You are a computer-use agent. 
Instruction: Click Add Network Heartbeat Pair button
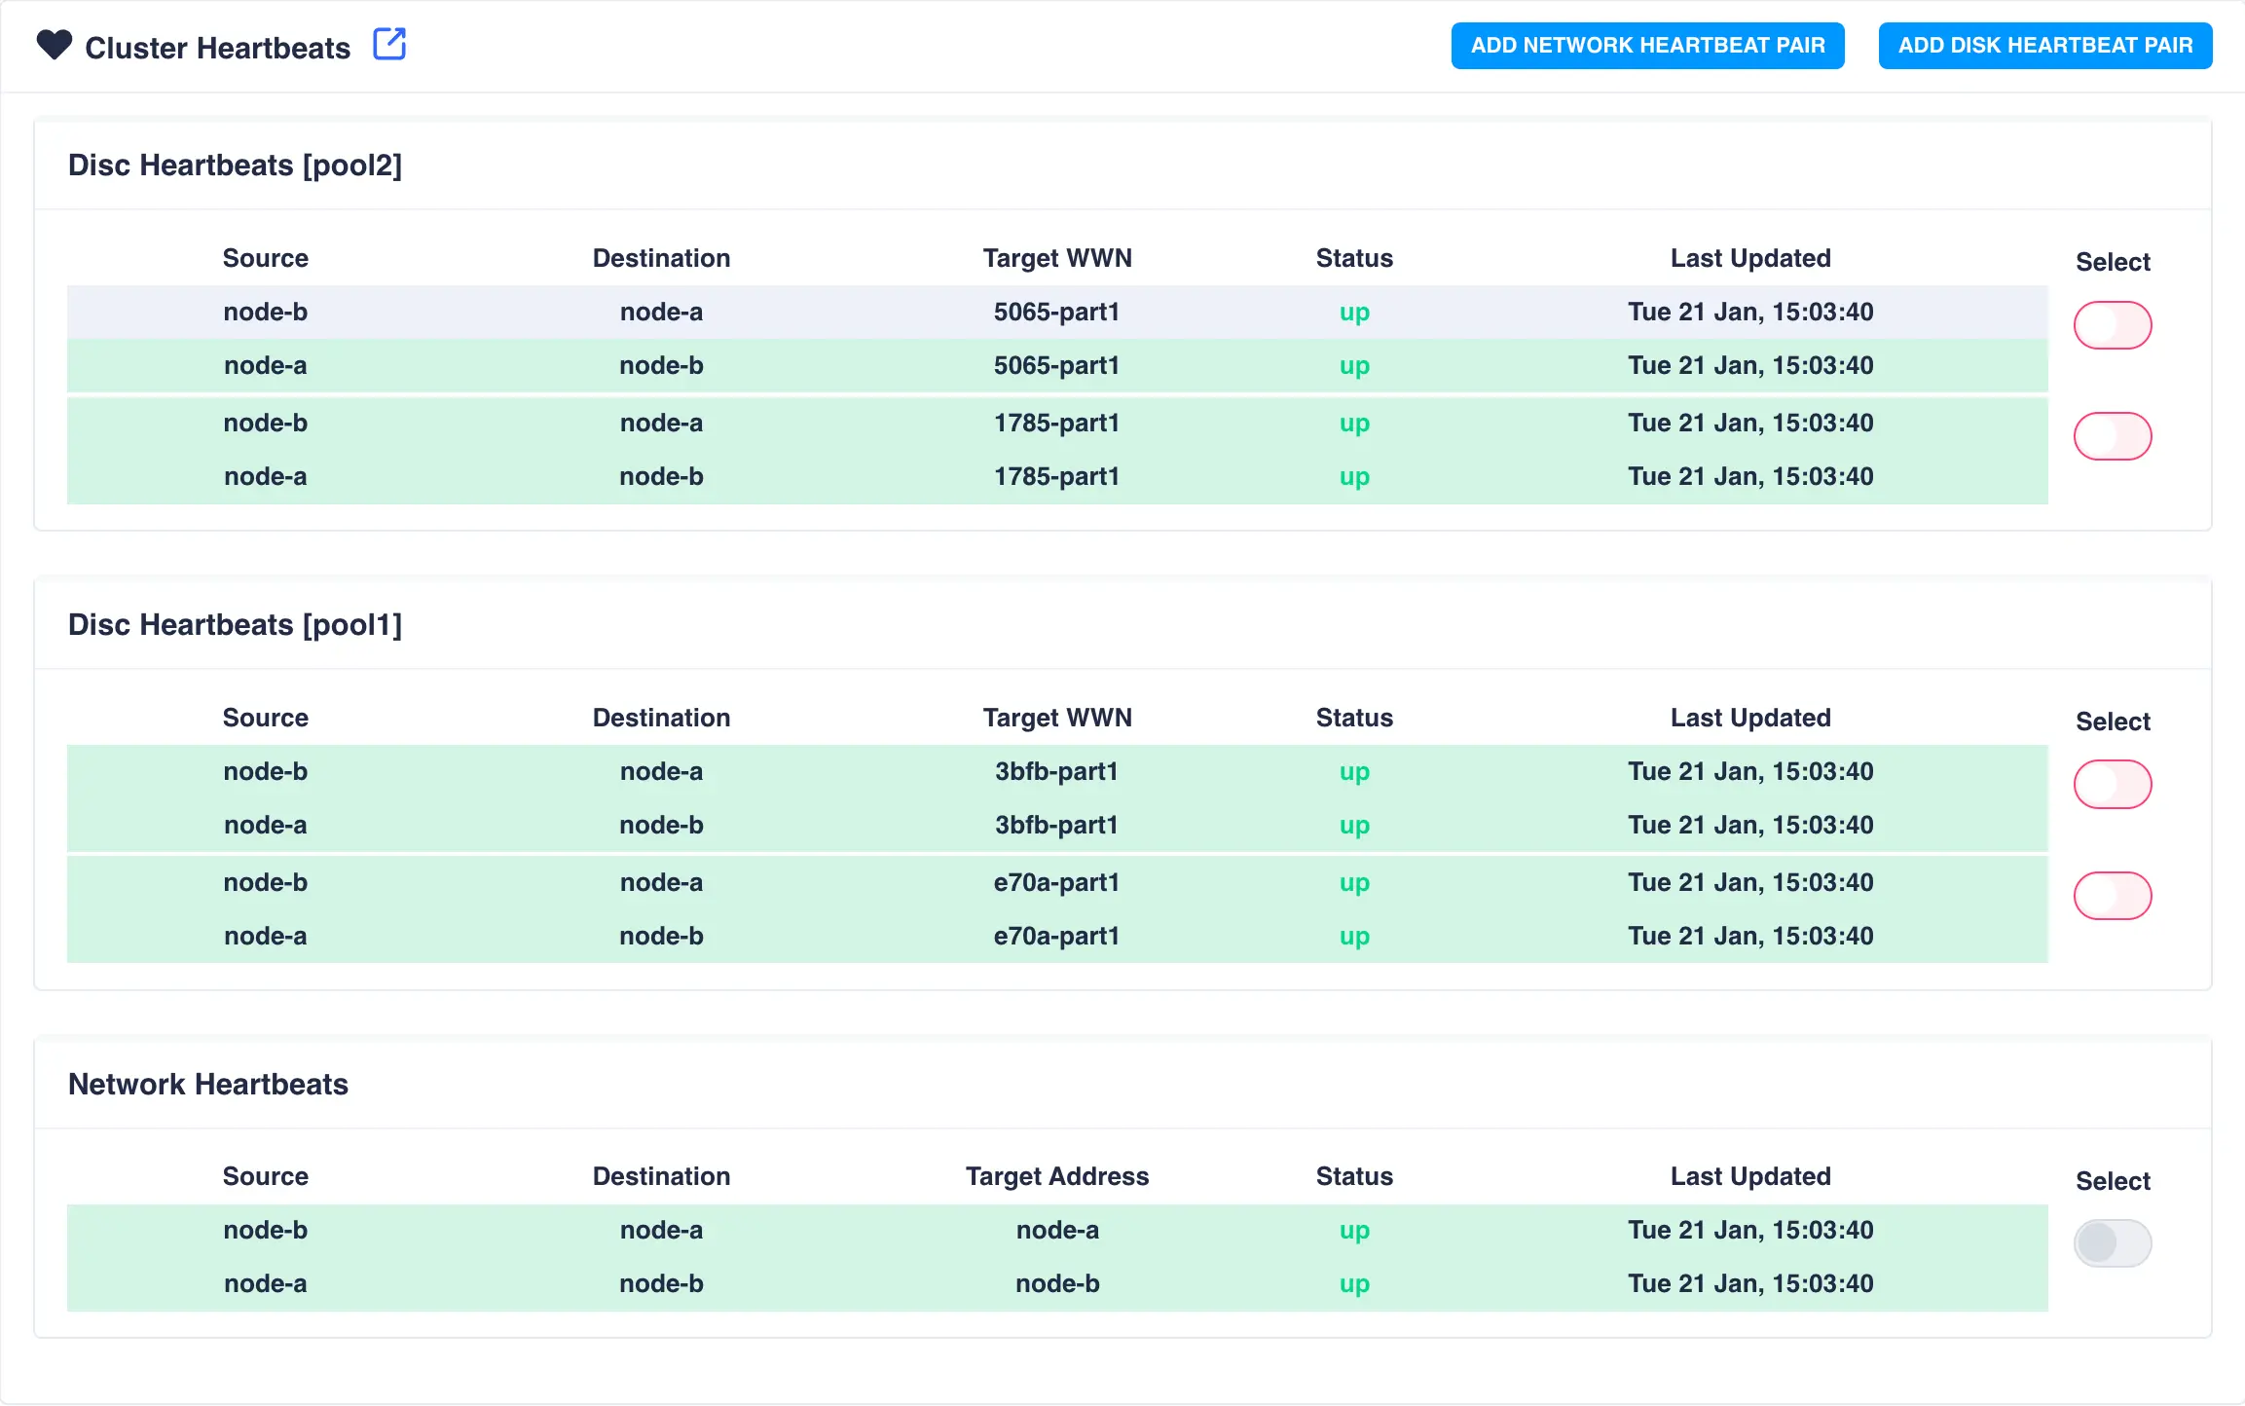(1647, 46)
